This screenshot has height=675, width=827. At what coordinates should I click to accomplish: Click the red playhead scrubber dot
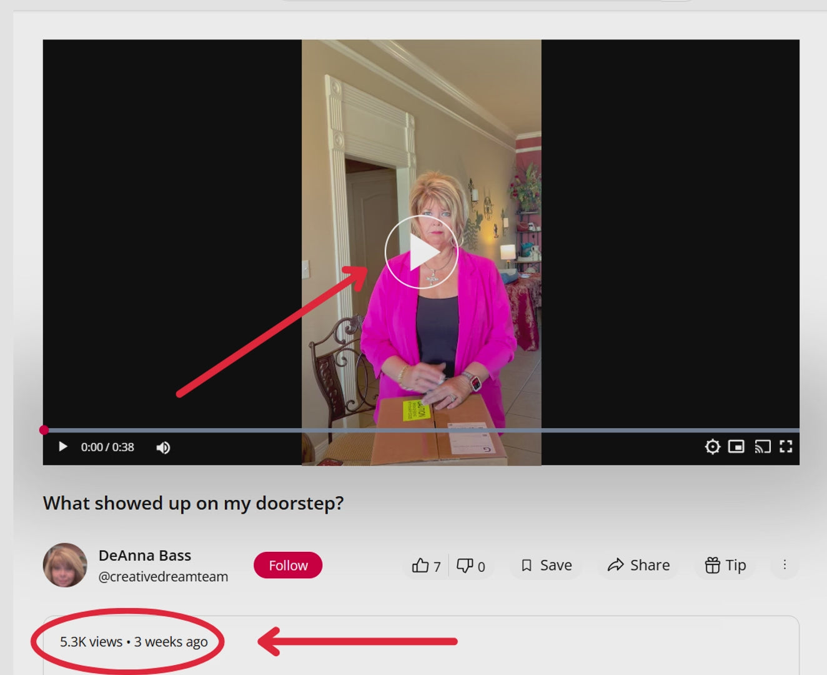pyautogui.click(x=44, y=430)
